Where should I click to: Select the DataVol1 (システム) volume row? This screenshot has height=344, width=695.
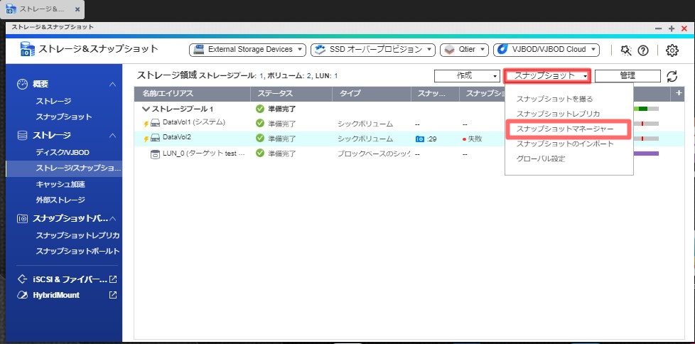click(x=409, y=124)
